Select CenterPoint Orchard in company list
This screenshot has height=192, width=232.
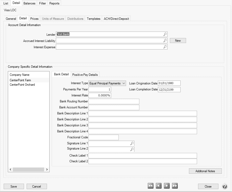point(22,85)
